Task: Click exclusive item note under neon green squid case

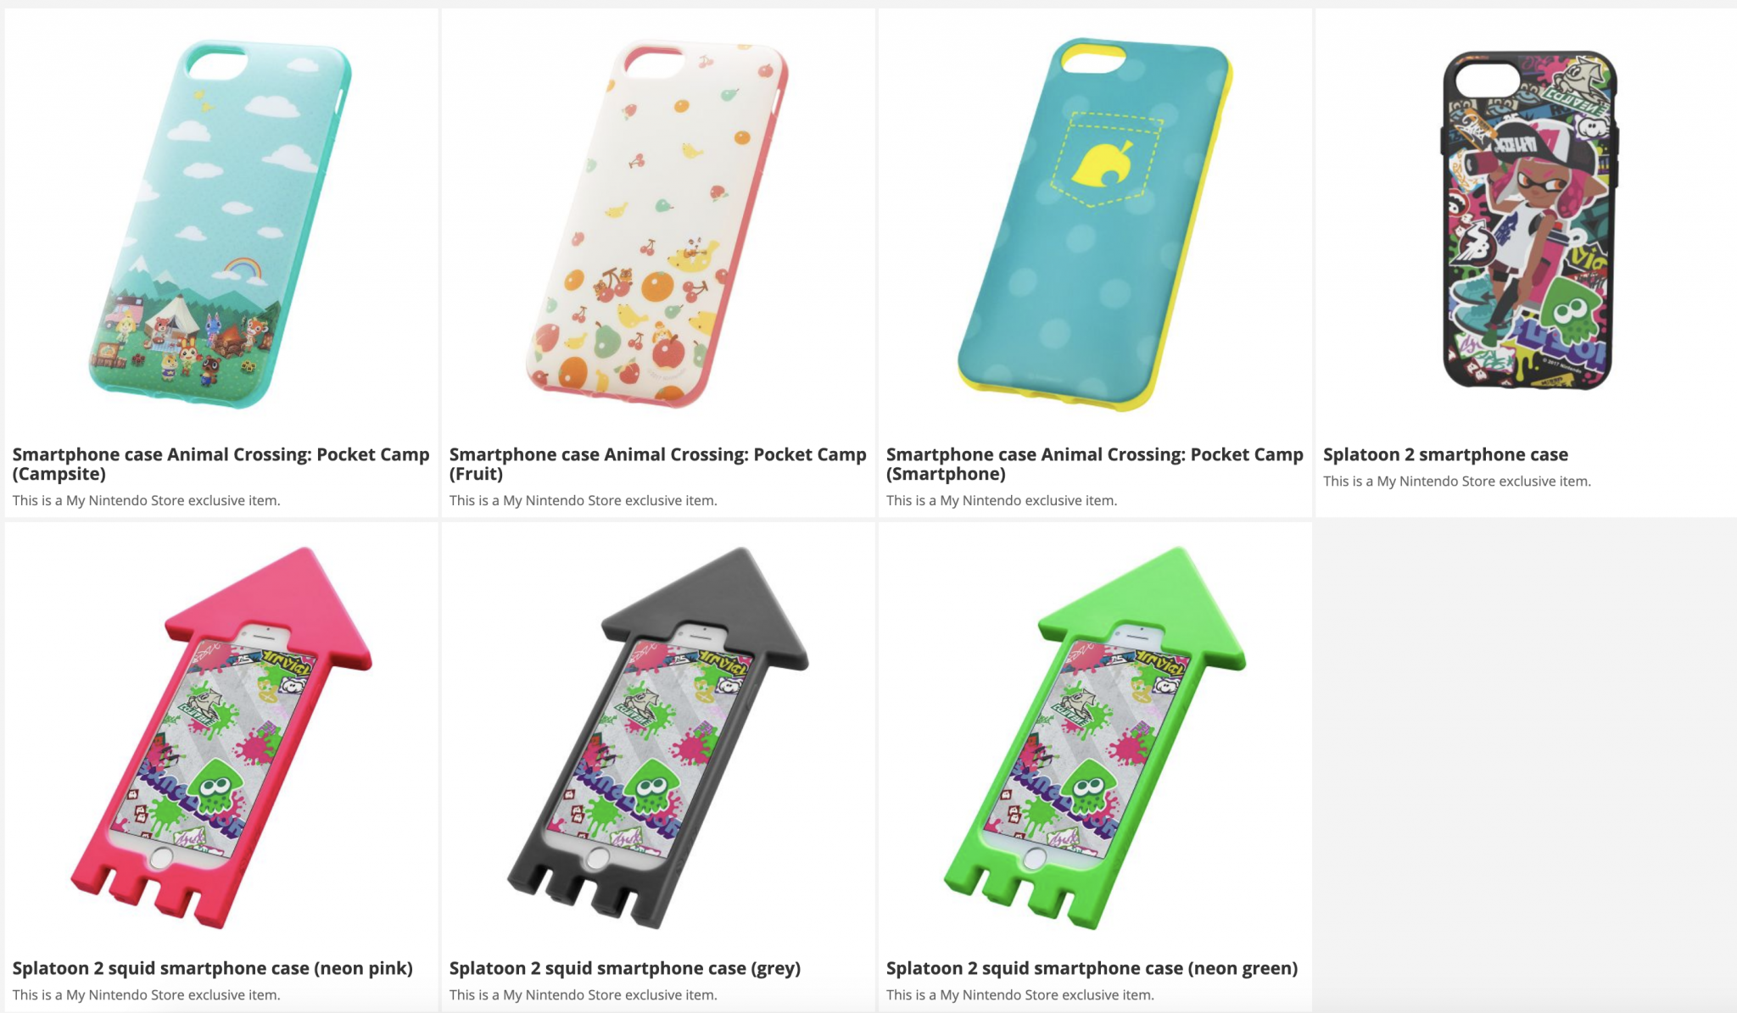Action: pyautogui.click(x=1019, y=994)
